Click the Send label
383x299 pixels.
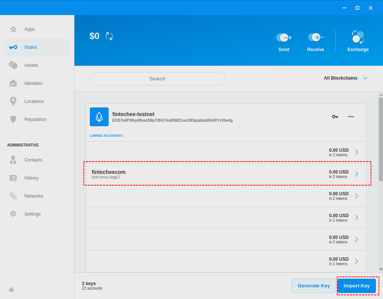[284, 50]
